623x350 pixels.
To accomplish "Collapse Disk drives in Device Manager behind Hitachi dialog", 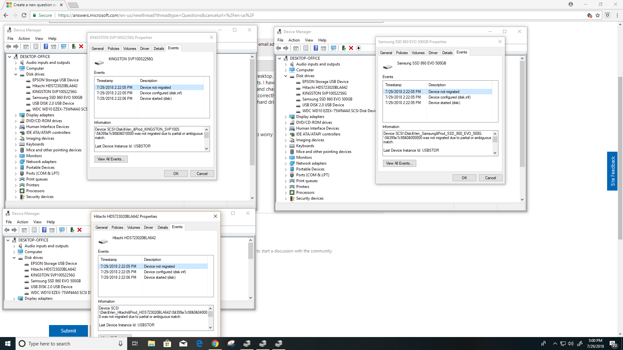I will (14, 258).
